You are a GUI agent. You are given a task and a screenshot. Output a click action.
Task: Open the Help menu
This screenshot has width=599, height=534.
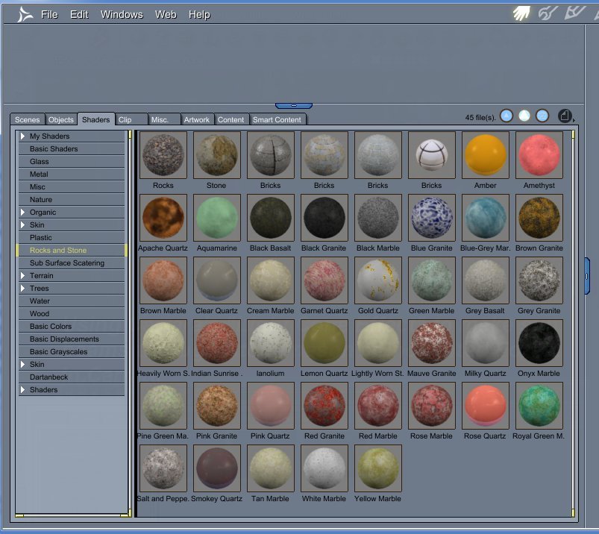199,14
